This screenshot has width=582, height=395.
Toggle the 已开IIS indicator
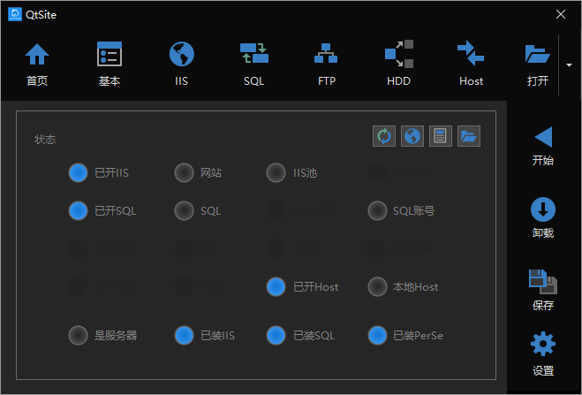pos(79,172)
